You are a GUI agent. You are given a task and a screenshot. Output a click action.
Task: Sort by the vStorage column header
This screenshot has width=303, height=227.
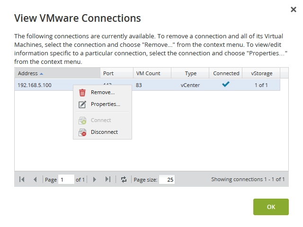(261, 73)
